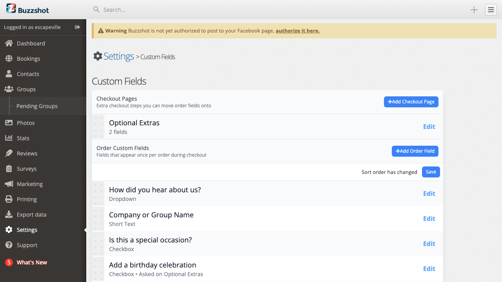Open the Pending Groups submenu item
The image size is (502, 282).
(x=37, y=106)
